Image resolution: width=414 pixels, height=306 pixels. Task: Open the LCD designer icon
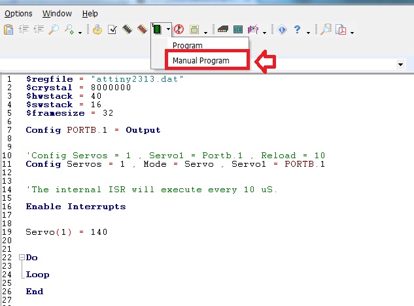[238, 29]
